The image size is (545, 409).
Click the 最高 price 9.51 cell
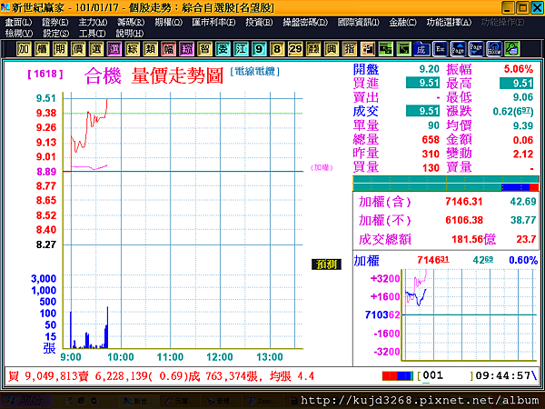(516, 83)
